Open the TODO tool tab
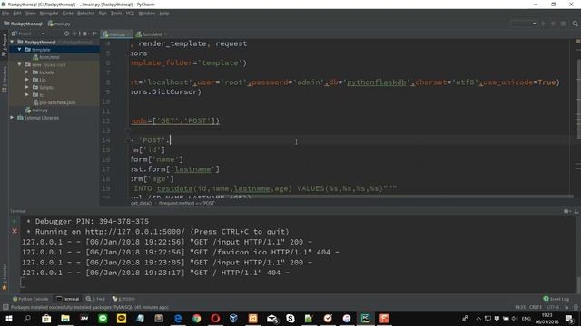The width and height of the screenshot is (581, 326). click(x=123, y=299)
